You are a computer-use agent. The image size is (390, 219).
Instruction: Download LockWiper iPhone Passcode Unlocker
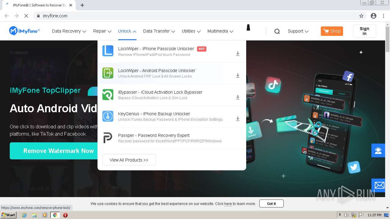[x=238, y=54]
